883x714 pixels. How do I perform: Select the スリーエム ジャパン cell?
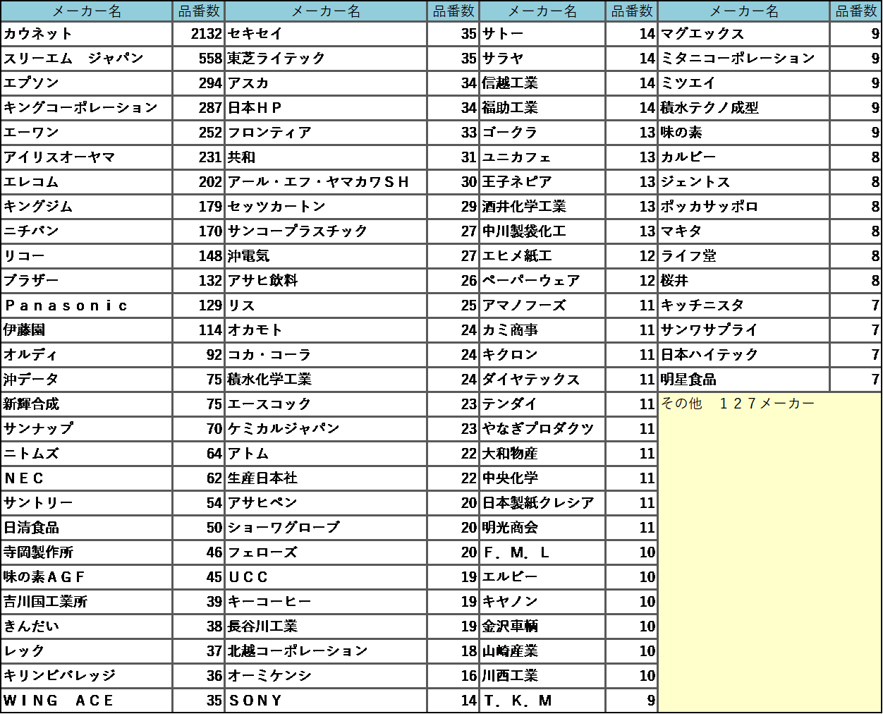point(87,59)
